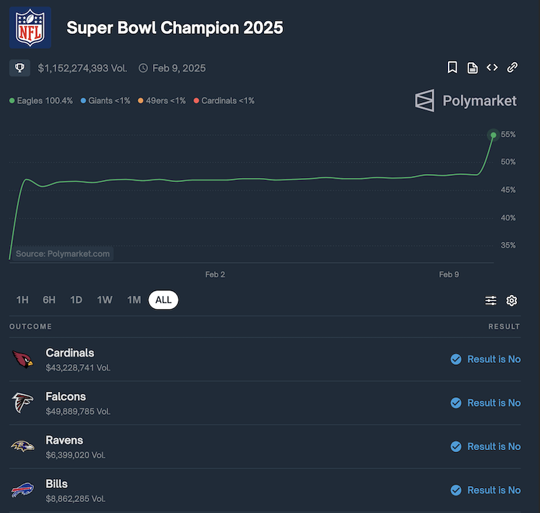Select the 6H time range
Image resolution: width=540 pixels, height=513 pixels.
point(49,300)
